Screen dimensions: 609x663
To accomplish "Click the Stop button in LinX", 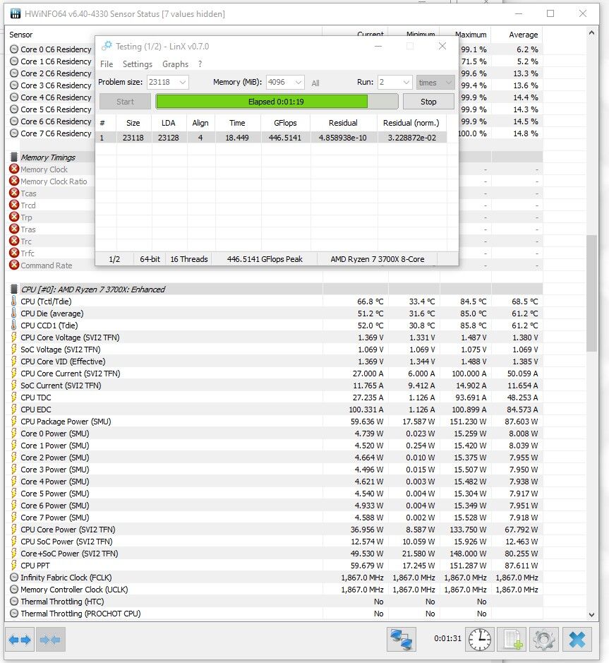I will pos(428,102).
